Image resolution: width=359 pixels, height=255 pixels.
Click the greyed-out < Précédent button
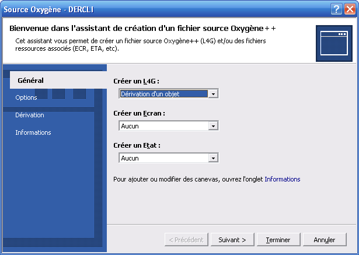pos(186,240)
